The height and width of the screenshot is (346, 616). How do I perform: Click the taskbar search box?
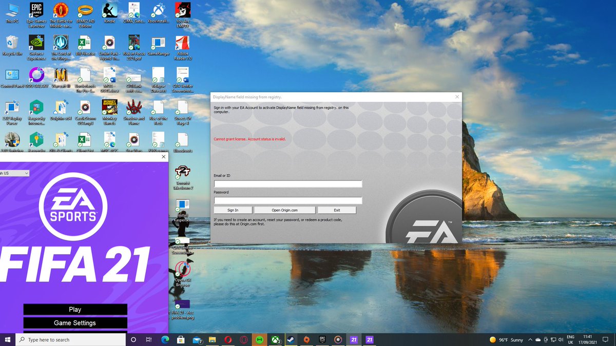pyautogui.click(x=71, y=339)
